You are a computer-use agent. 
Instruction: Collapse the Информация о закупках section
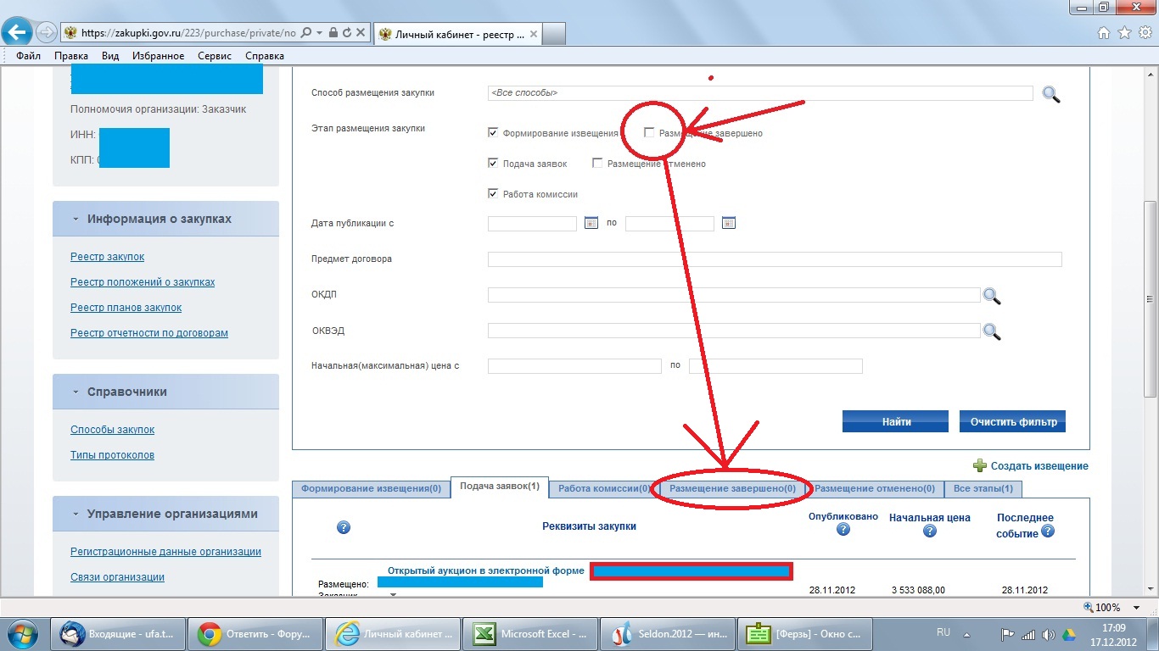75,219
